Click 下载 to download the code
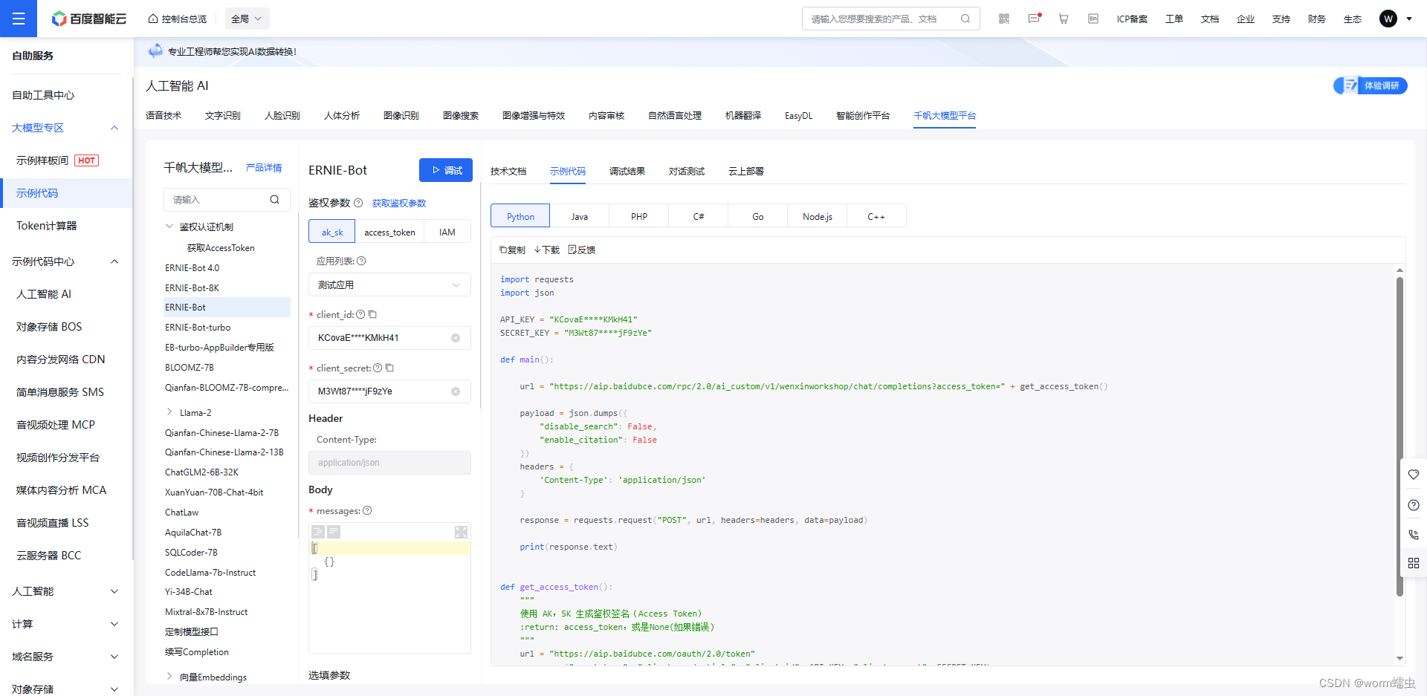 click(547, 250)
